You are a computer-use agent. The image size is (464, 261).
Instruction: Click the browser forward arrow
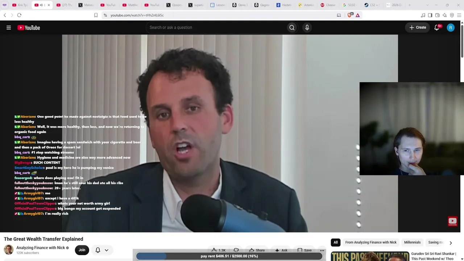12,15
